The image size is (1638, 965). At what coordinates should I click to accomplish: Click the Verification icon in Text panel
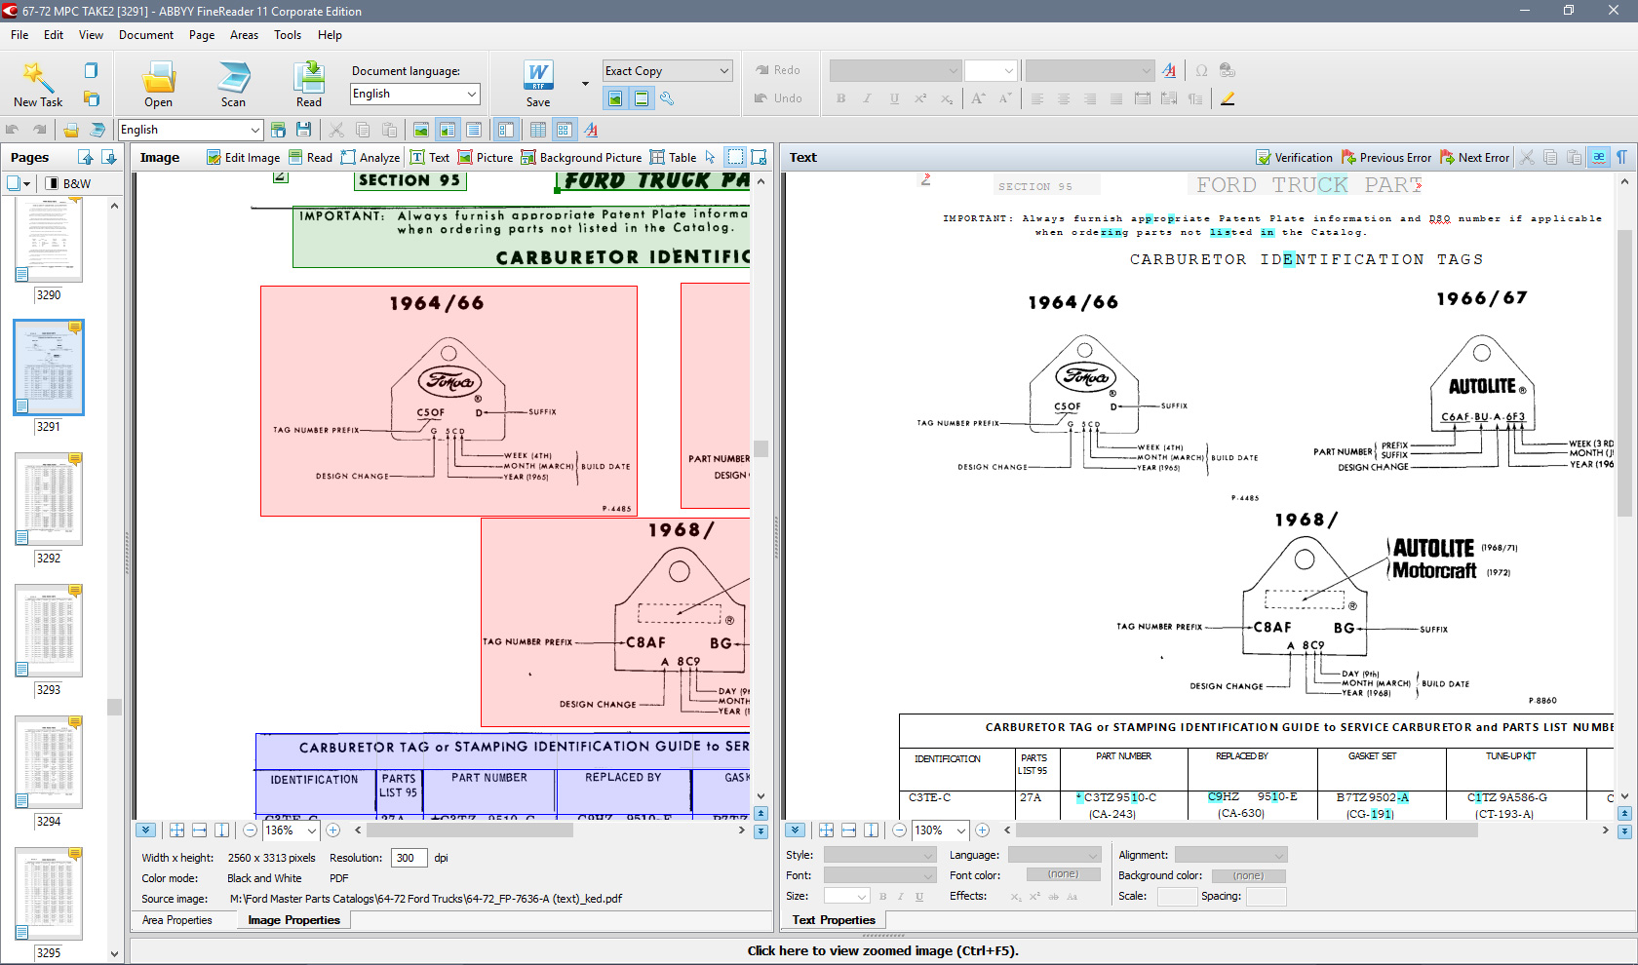click(1294, 157)
